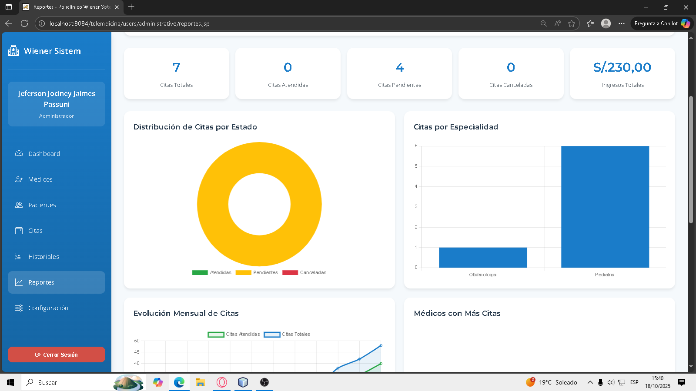This screenshot has width=696, height=391.
Task: Click the Ingresos Totales stat card
Action: click(622, 73)
